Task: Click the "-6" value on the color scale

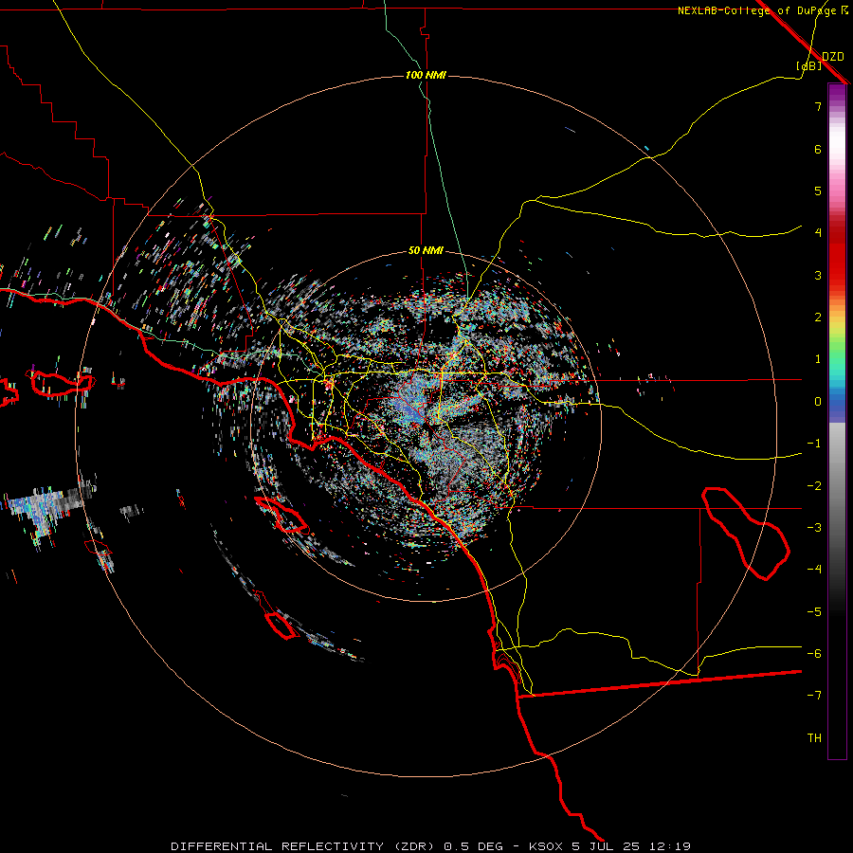Action: [x=814, y=654]
